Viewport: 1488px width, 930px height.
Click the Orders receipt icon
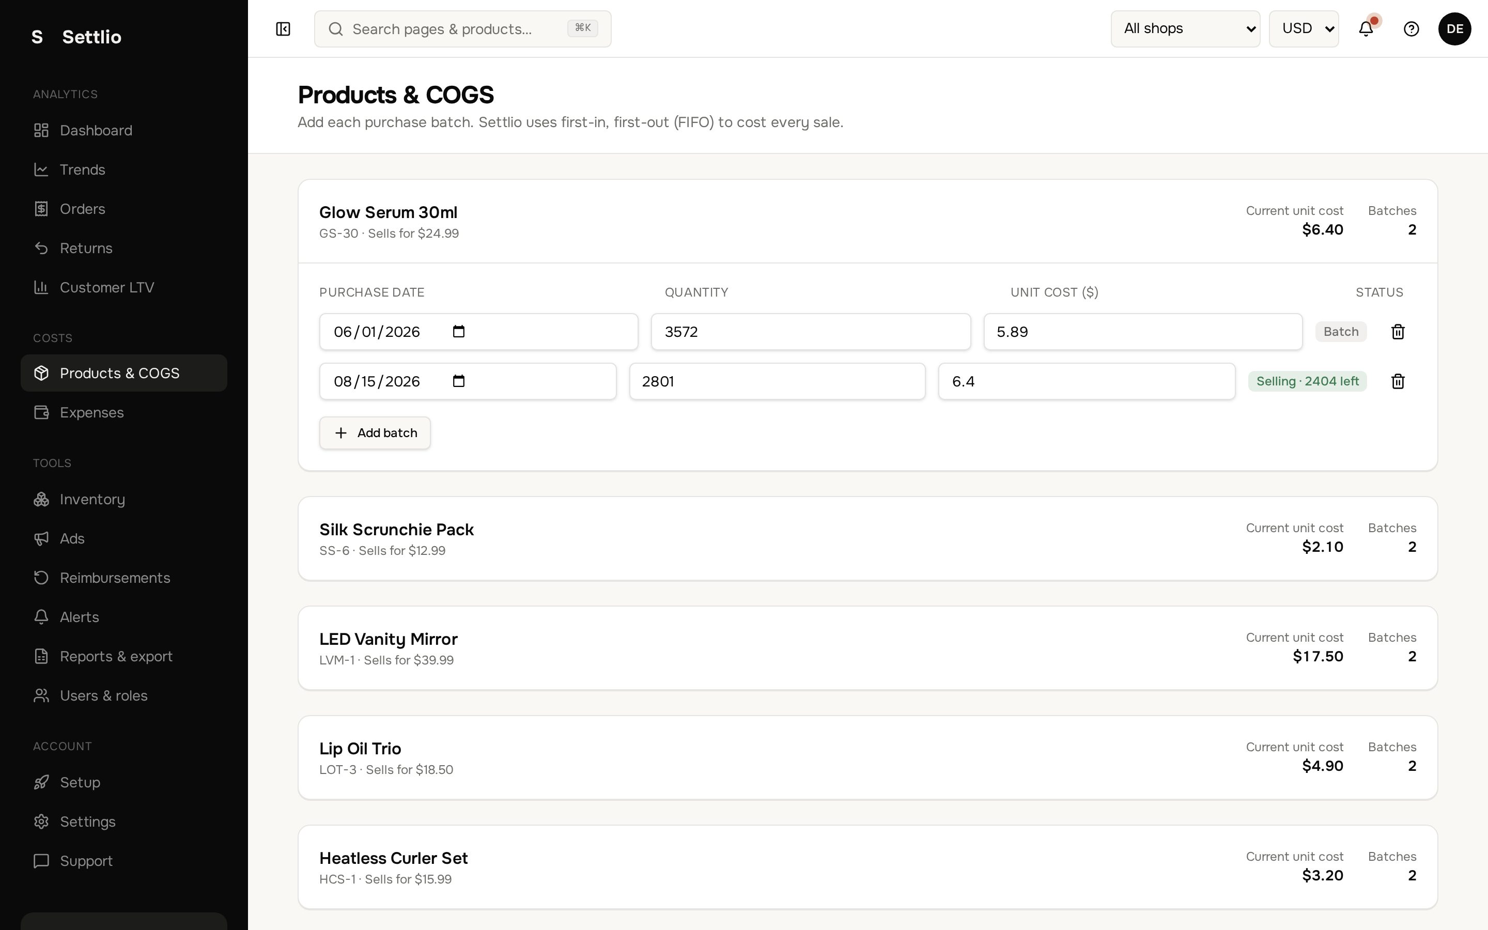[x=41, y=209]
